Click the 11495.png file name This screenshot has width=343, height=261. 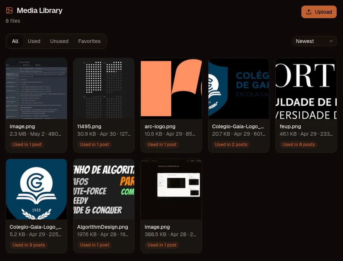click(89, 126)
